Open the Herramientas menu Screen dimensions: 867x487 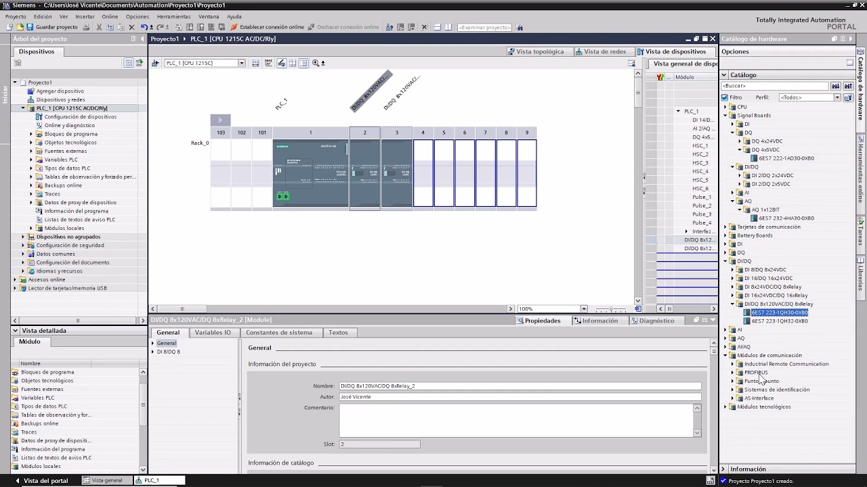pyautogui.click(x=173, y=16)
